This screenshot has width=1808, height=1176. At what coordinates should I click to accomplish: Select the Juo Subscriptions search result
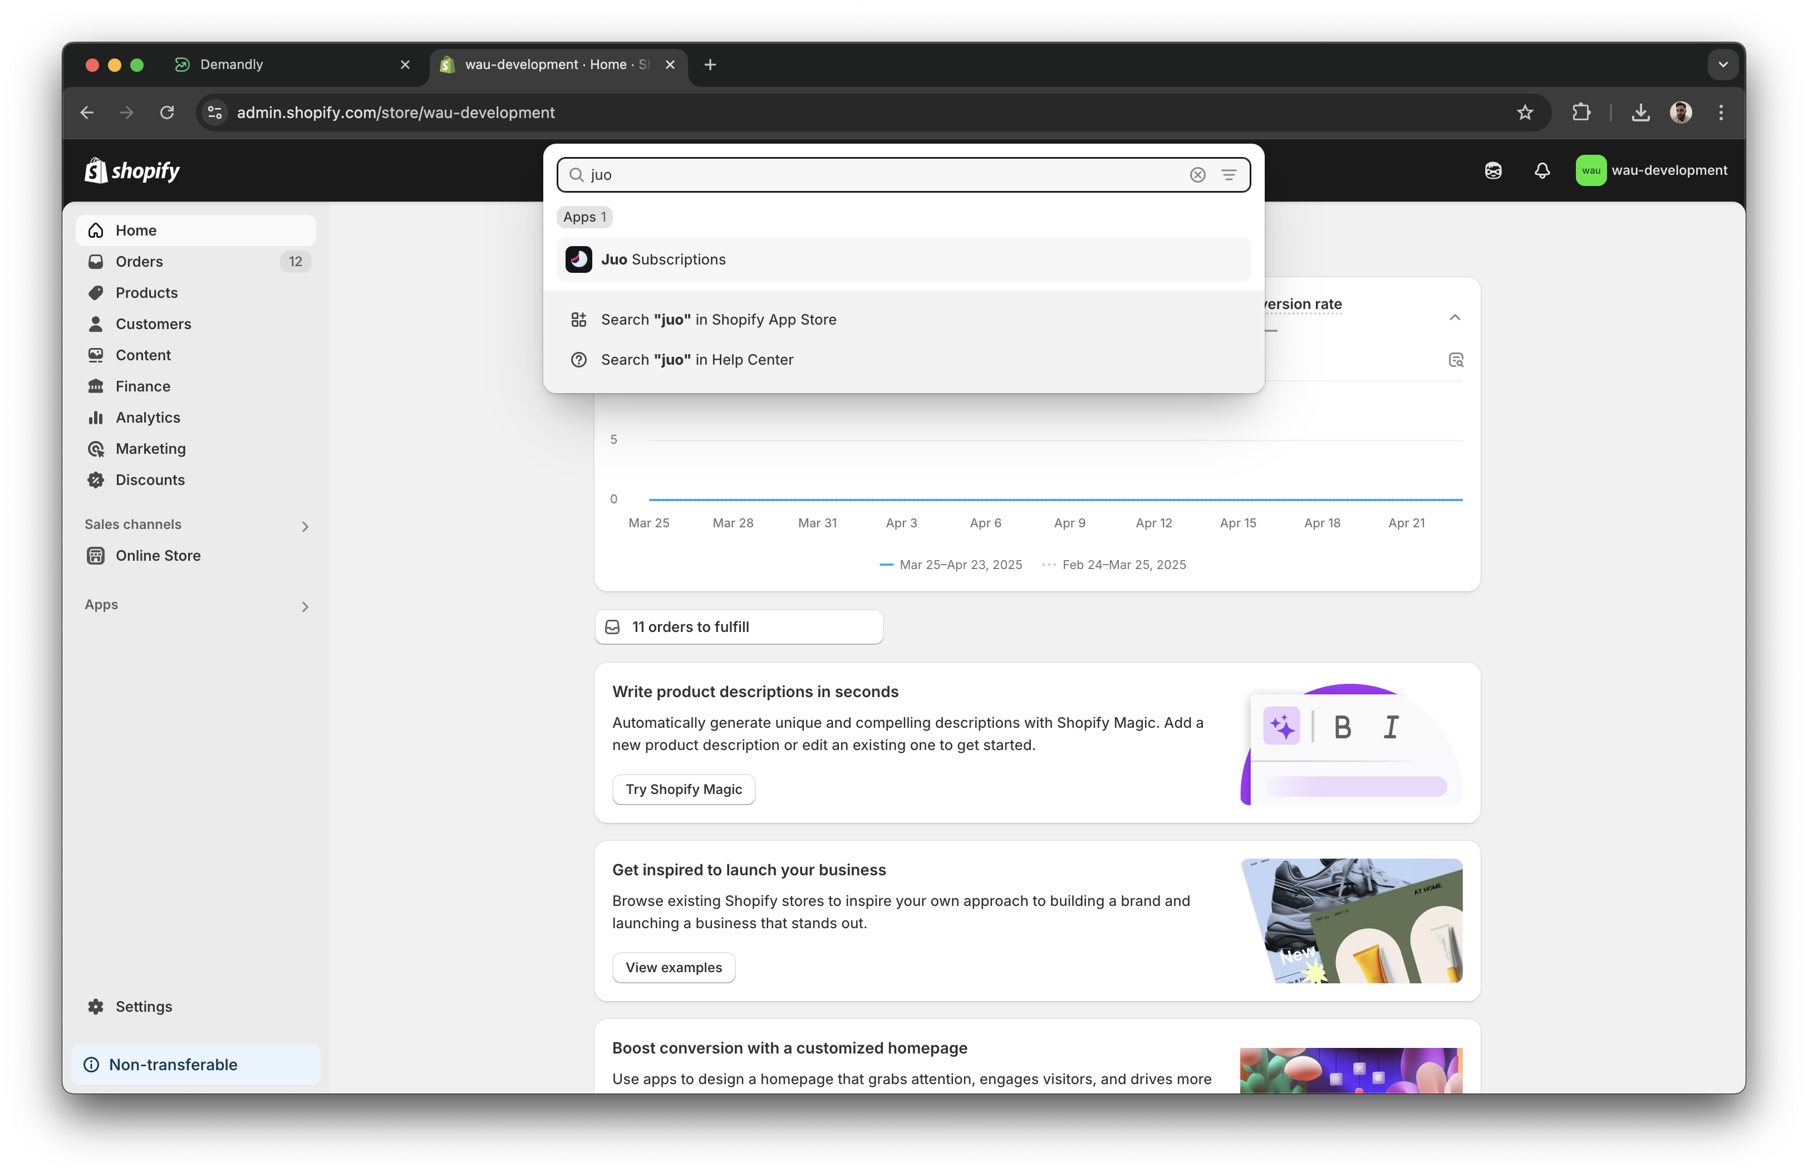[x=662, y=259]
